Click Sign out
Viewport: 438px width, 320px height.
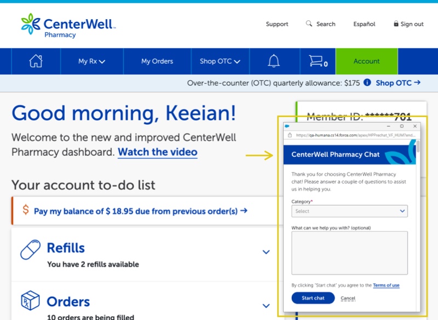[412, 24]
